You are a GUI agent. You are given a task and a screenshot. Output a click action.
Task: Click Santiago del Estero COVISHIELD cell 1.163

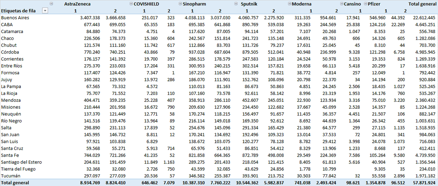[x=169, y=162]
